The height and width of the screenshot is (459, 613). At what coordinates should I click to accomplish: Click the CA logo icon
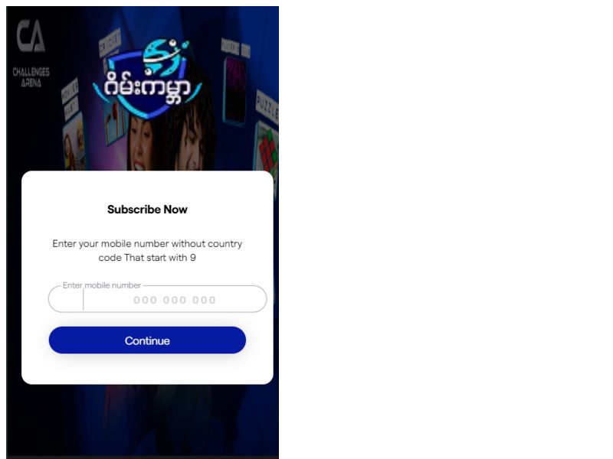point(31,36)
